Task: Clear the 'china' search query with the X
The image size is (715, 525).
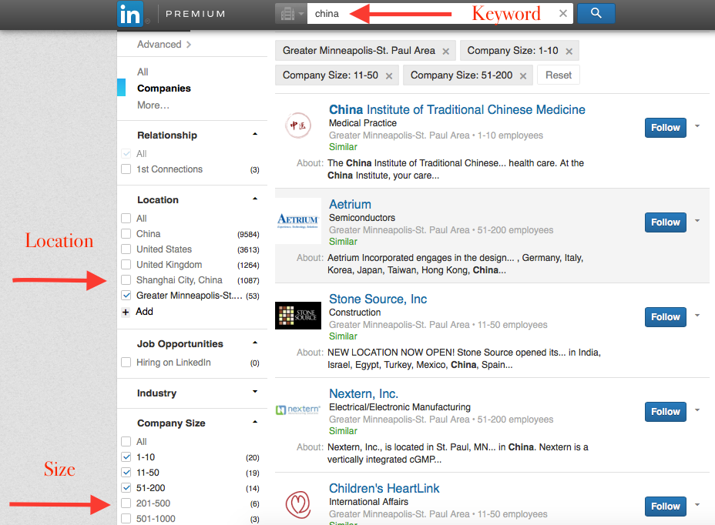Action: (562, 13)
